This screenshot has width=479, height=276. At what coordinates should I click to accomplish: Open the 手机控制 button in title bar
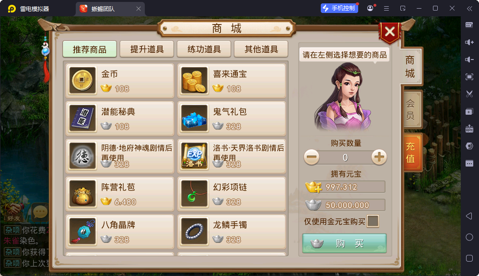point(339,8)
